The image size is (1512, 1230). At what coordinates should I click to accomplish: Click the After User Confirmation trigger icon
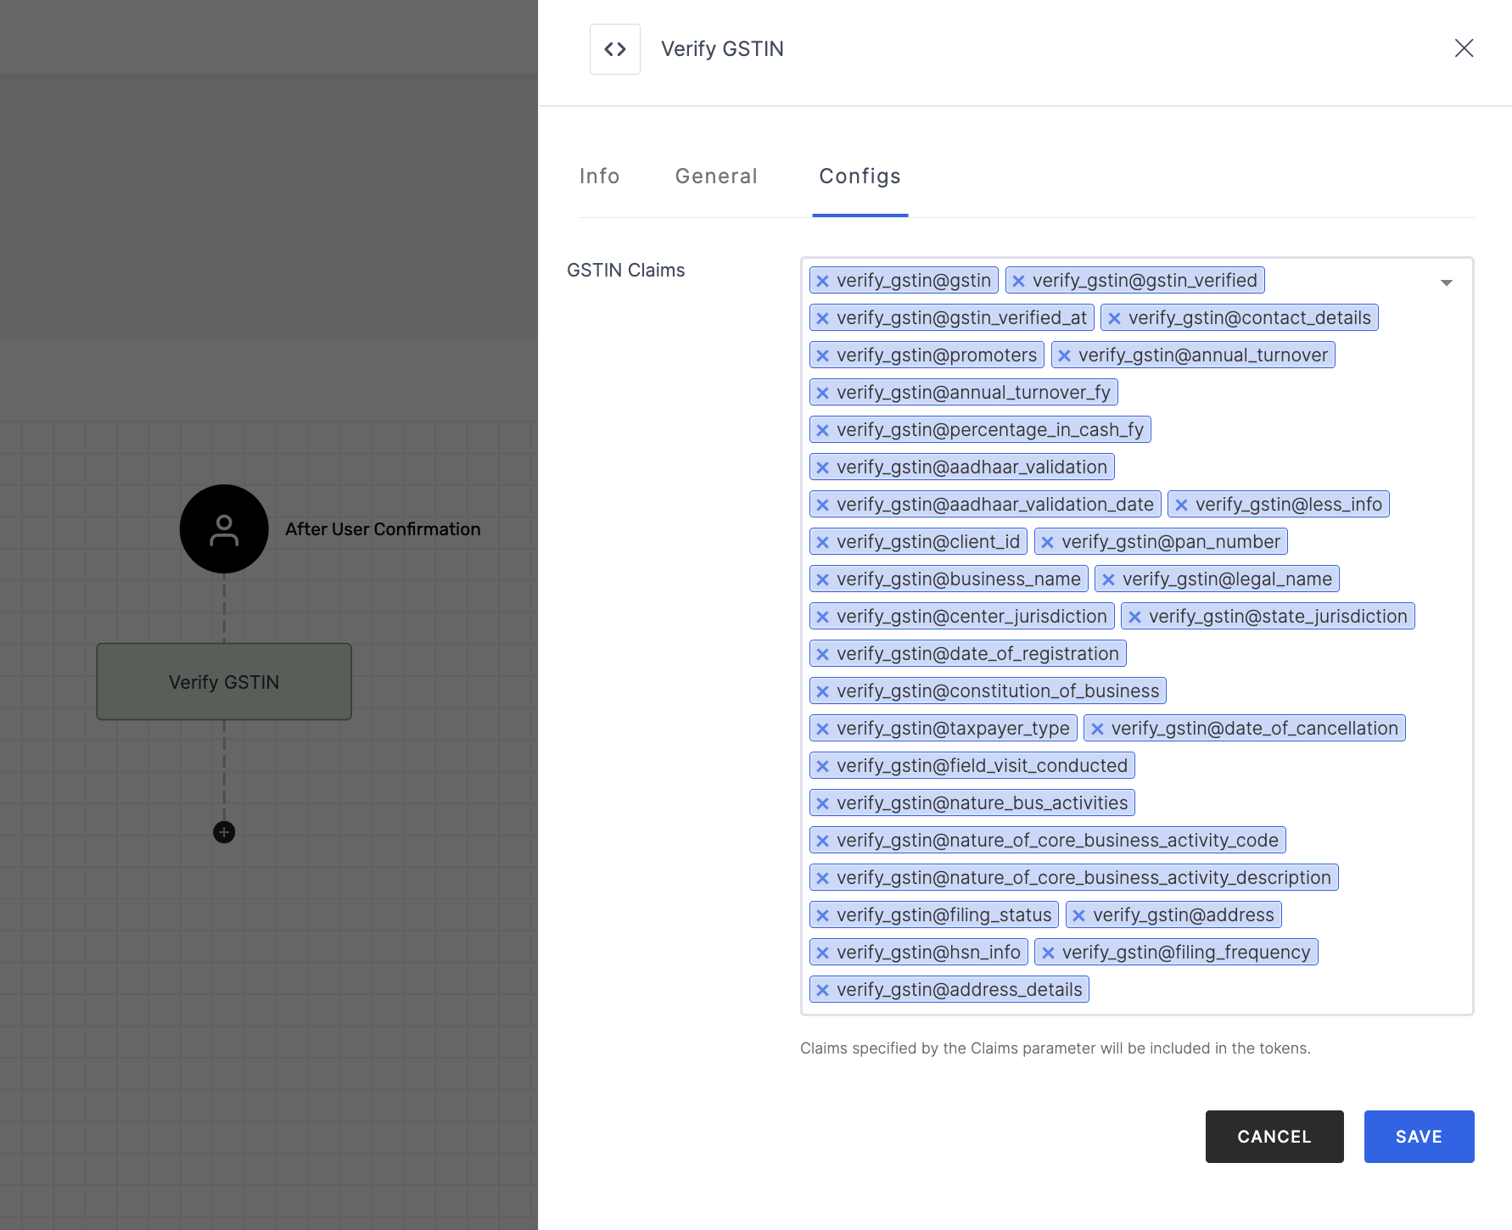tap(224, 529)
